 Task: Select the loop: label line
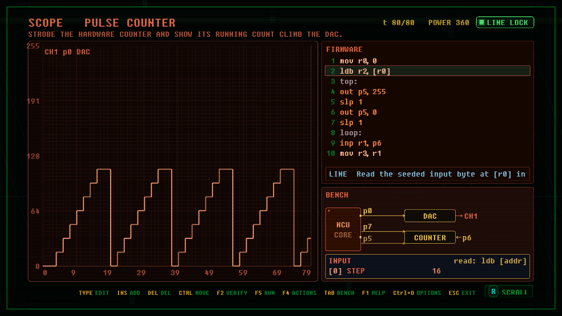coord(428,133)
